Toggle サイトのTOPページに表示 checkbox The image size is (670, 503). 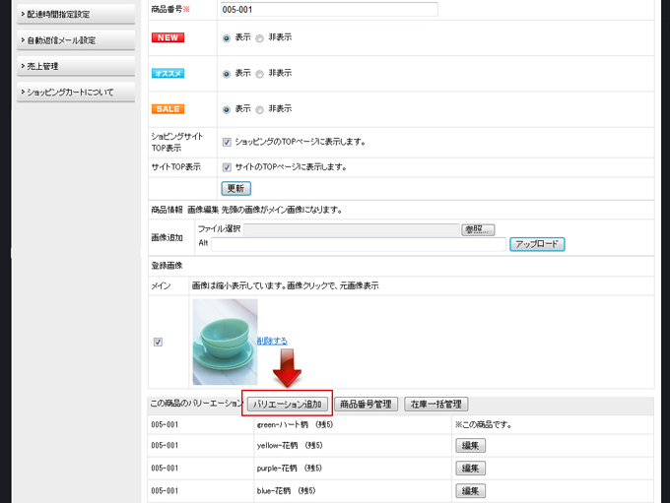pos(227,167)
